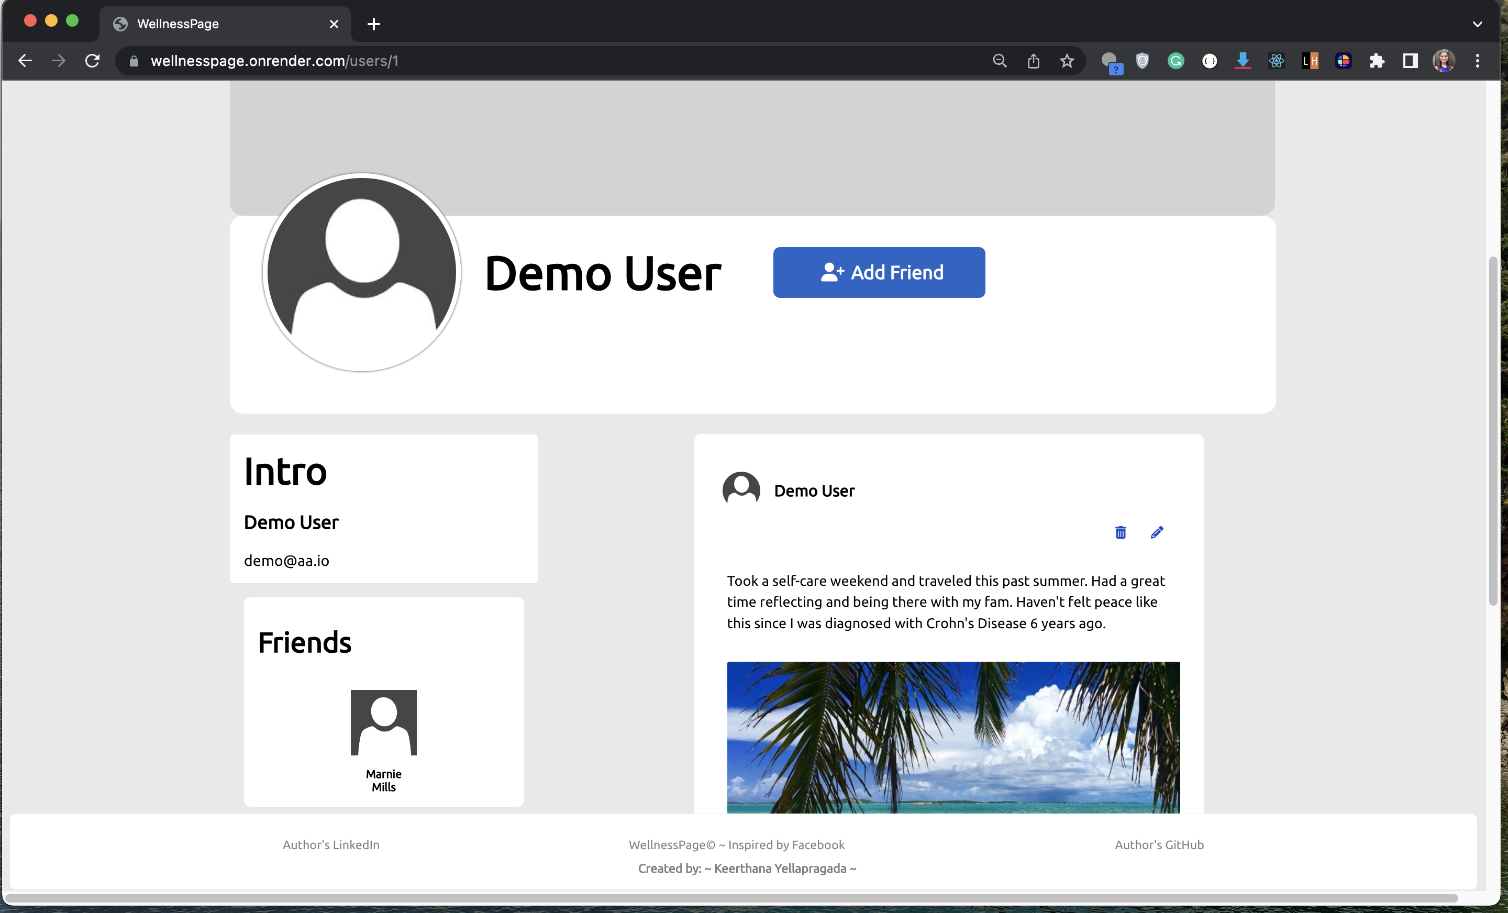Open Author's GitHub link
Screen dimensions: 1508x913
[1159, 844]
